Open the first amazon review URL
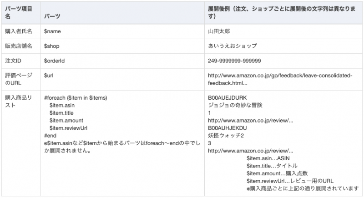 (251, 121)
